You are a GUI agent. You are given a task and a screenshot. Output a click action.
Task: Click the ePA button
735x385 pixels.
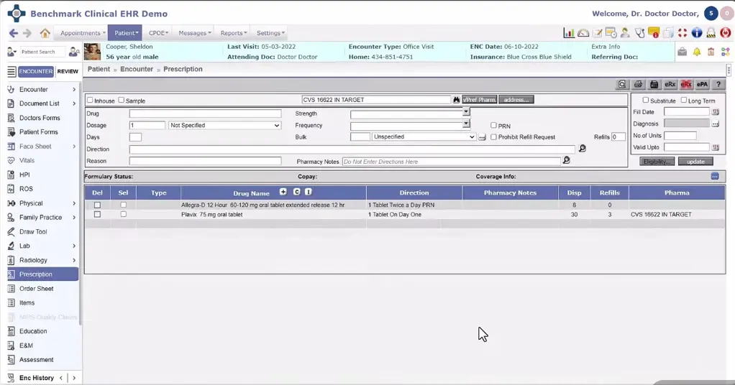(702, 84)
